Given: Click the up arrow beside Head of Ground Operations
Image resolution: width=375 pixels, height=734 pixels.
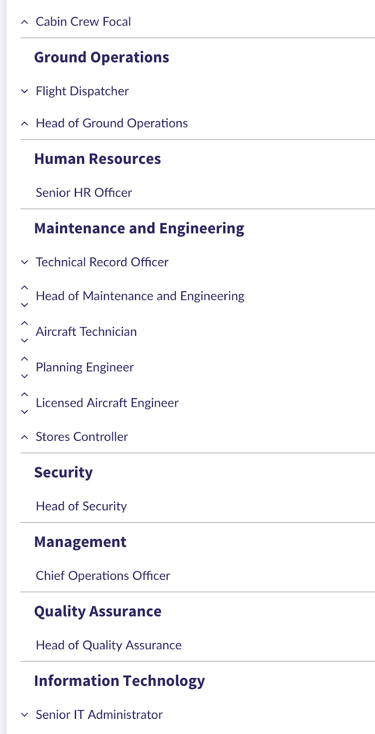Looking at the screenshot, I should pos(25,123).
